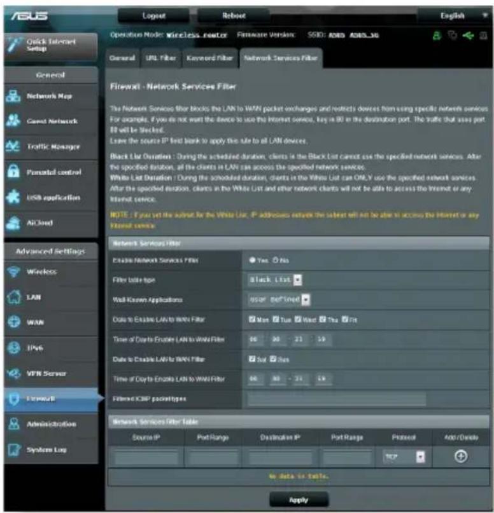The image size is (494, 513).
Task: Click the plus icon to add filter rule
Action: tap(461, 456)
